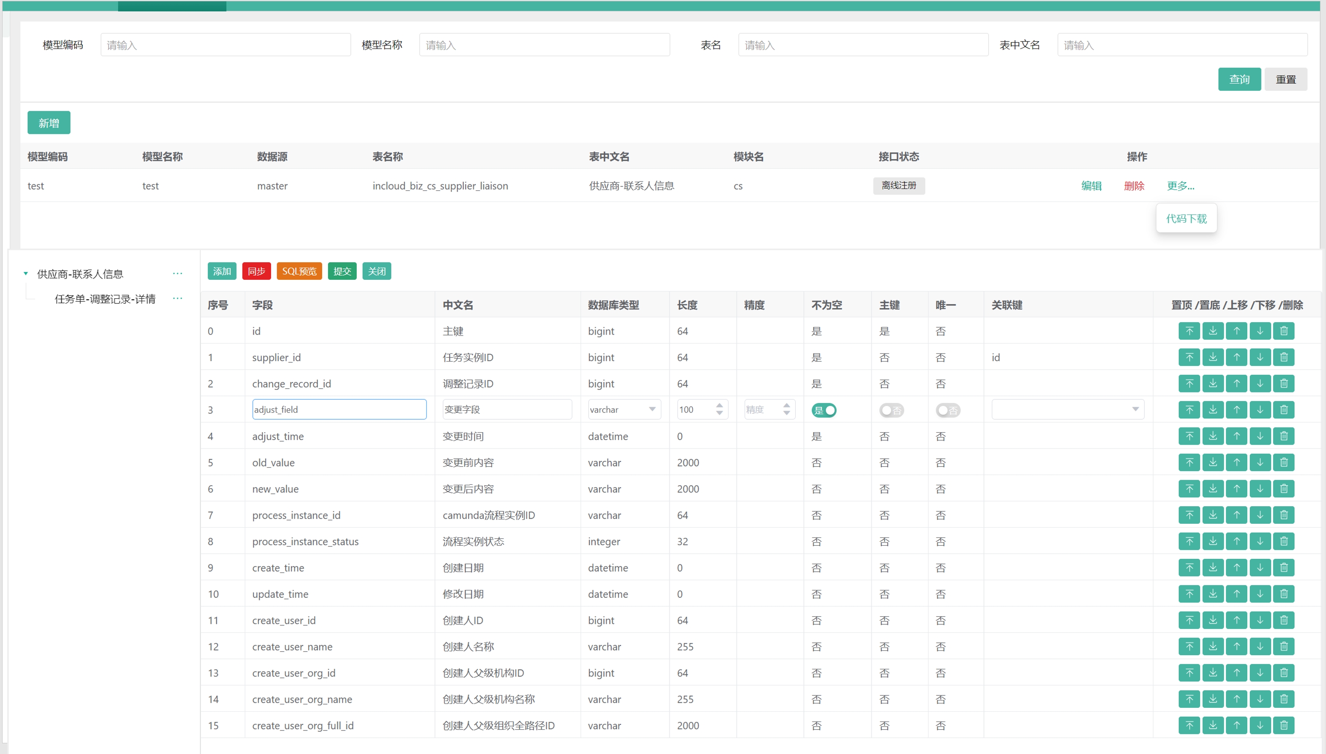
Task: Enable unique switch for adjust_field
Action: 947,410
